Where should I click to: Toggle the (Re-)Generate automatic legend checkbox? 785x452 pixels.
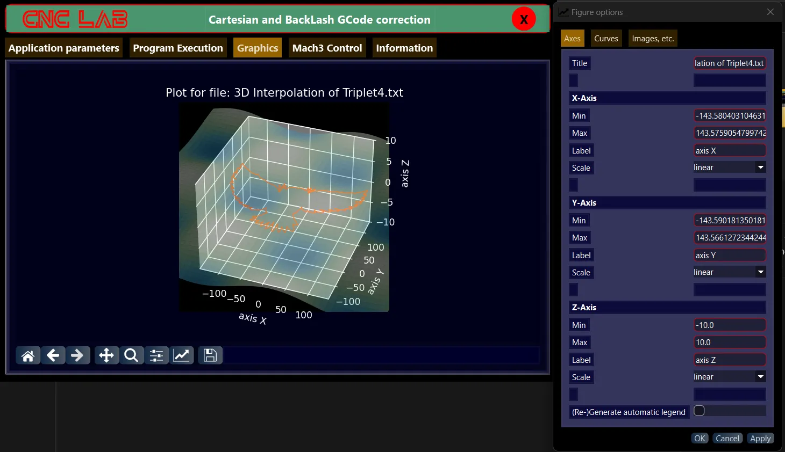[x=699, y=411]
